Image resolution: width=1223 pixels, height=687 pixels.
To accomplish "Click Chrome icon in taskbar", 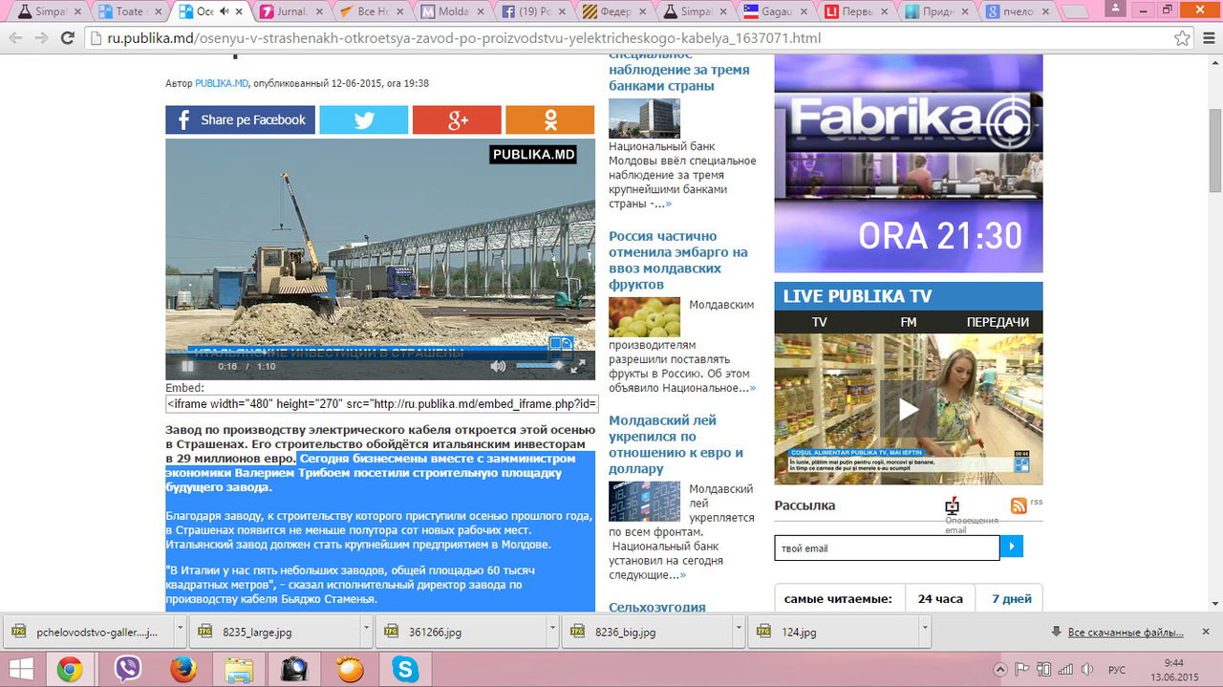I will click(69, 669).
